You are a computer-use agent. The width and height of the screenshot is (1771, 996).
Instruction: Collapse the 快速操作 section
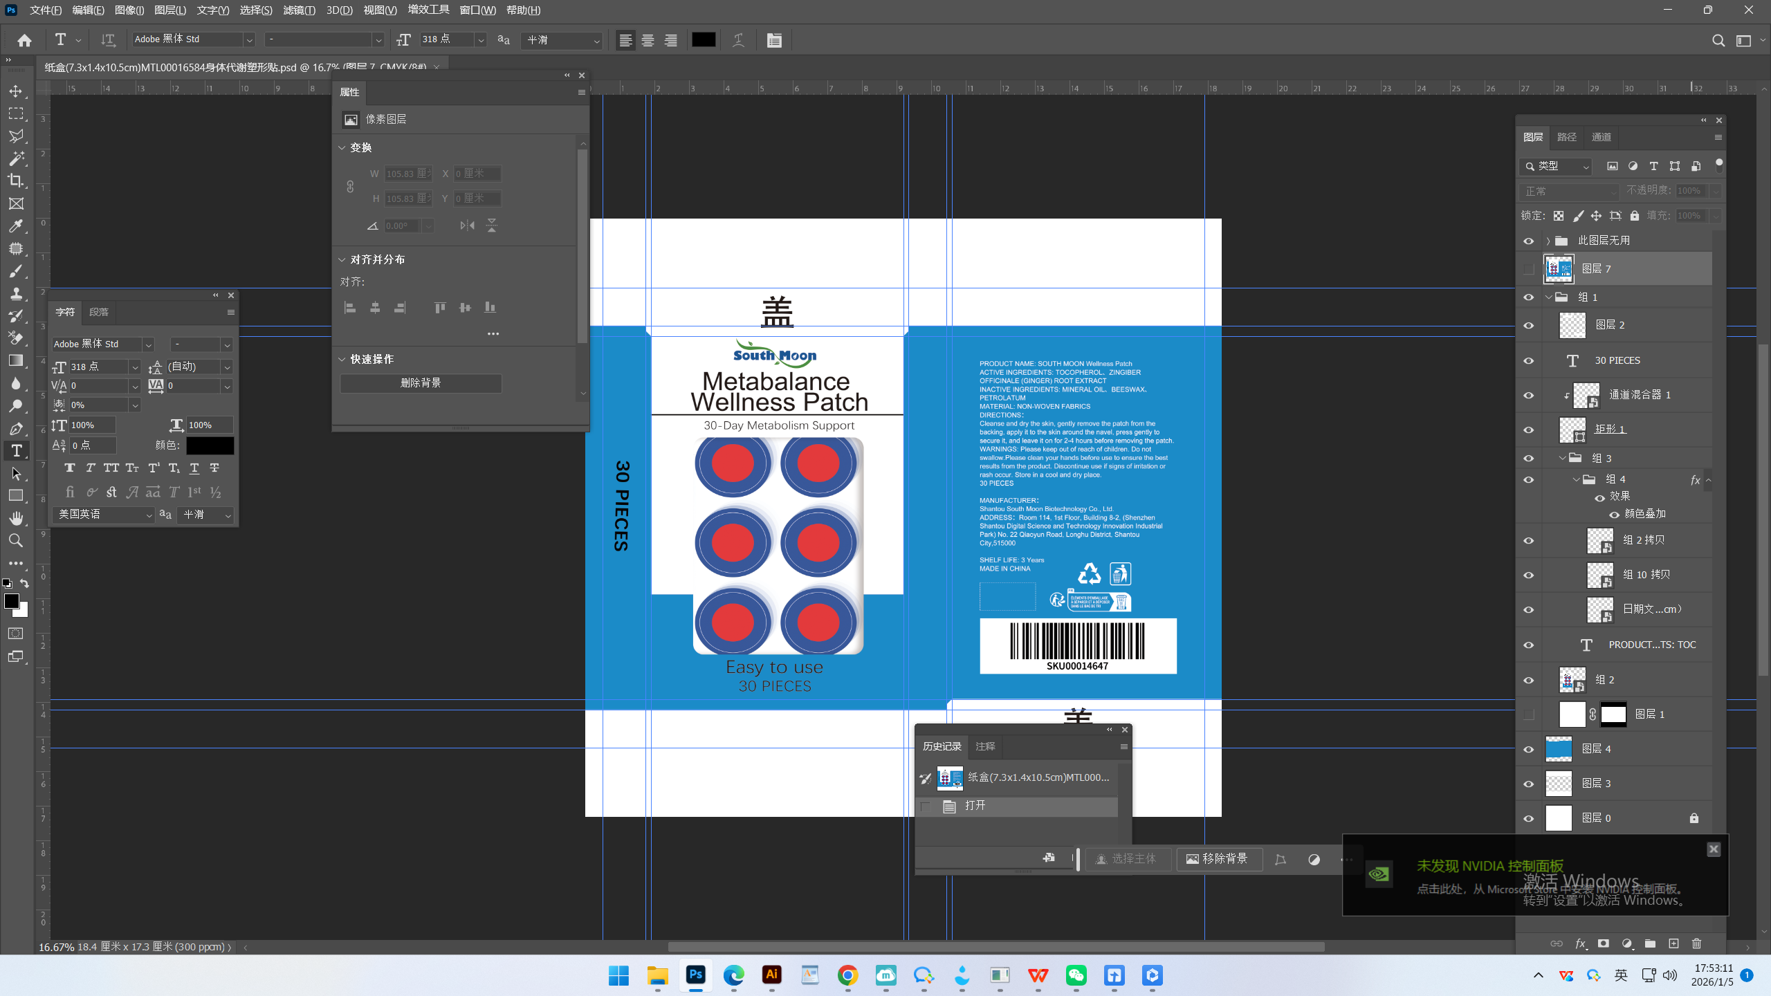coord(342,360)
